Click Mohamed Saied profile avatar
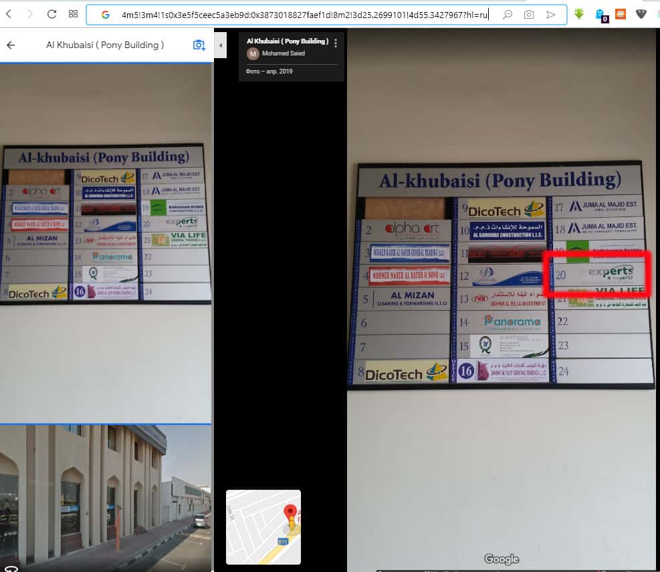This screenshot has width=660, height=572. [x=253, y=54]
